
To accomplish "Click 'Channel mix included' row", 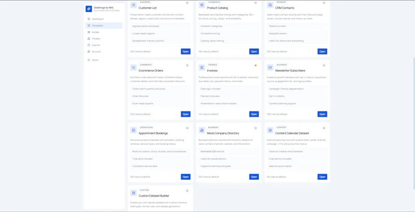I will (297, 159).
